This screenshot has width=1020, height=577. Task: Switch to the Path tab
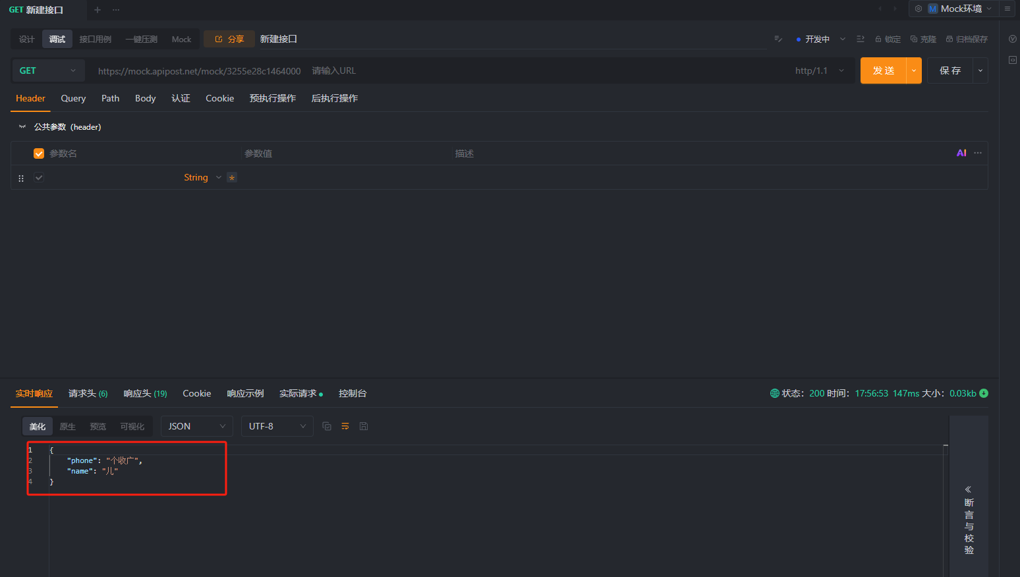pyautogui.click(x=110, y=98)
